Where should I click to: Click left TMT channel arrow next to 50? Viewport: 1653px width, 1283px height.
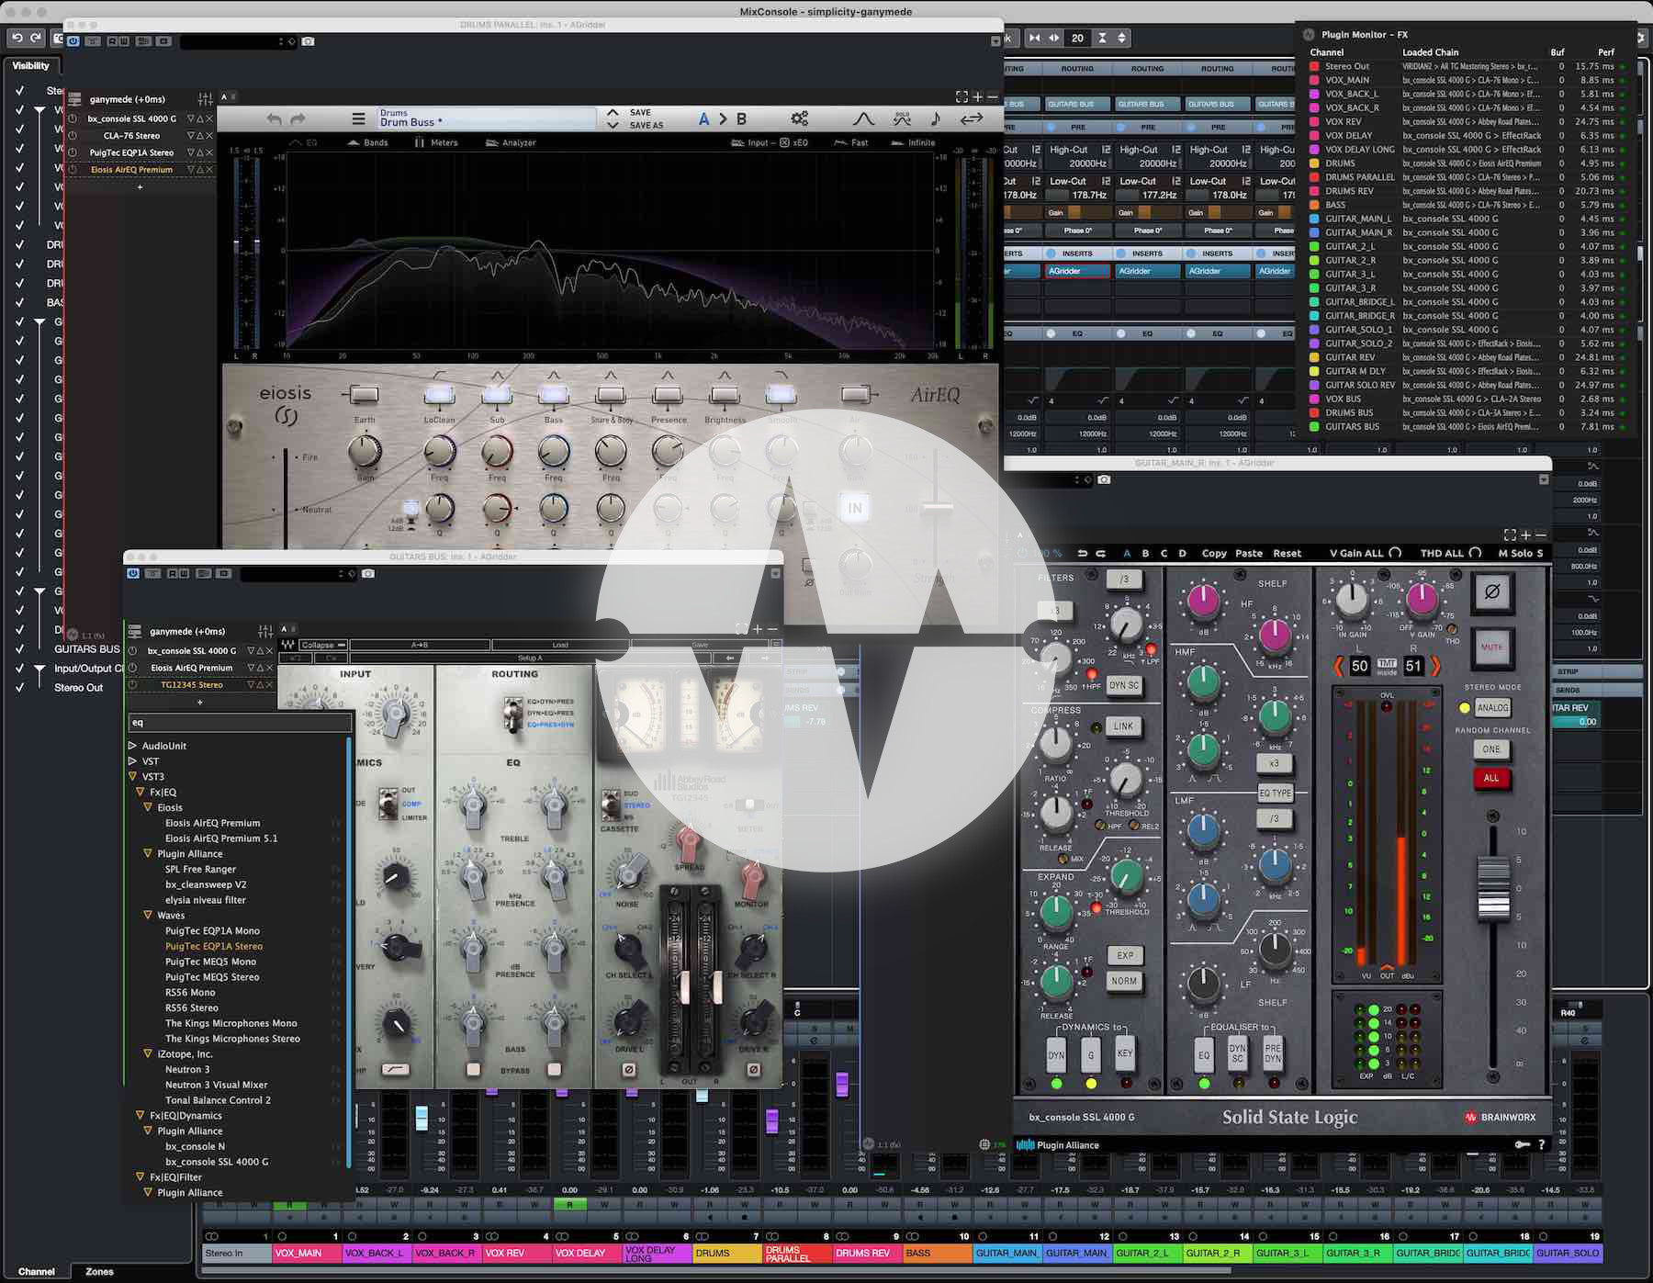coord(1340,666)
